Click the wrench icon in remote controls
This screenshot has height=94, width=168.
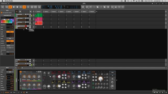(x=37, y=72)
